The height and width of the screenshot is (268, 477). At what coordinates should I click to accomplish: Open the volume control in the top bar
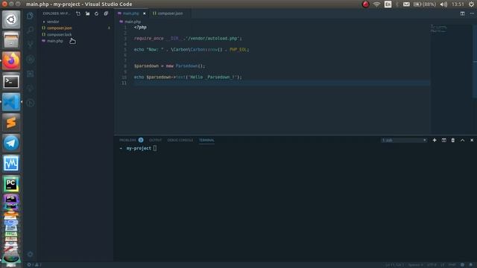[444, 4]
